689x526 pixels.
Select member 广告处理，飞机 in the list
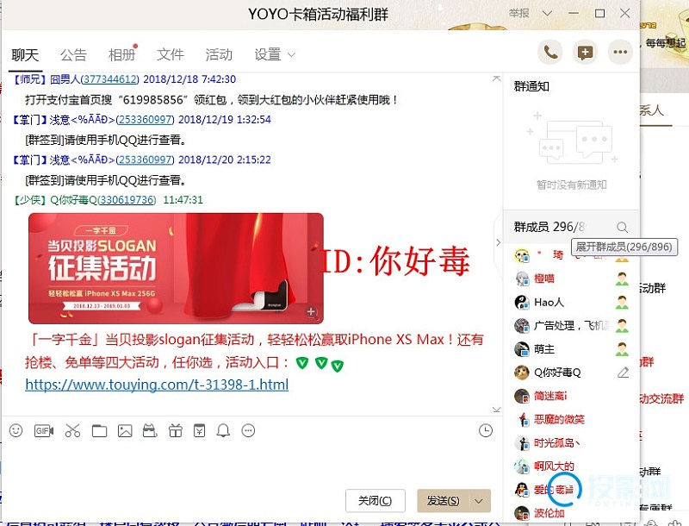pos(571,325)
